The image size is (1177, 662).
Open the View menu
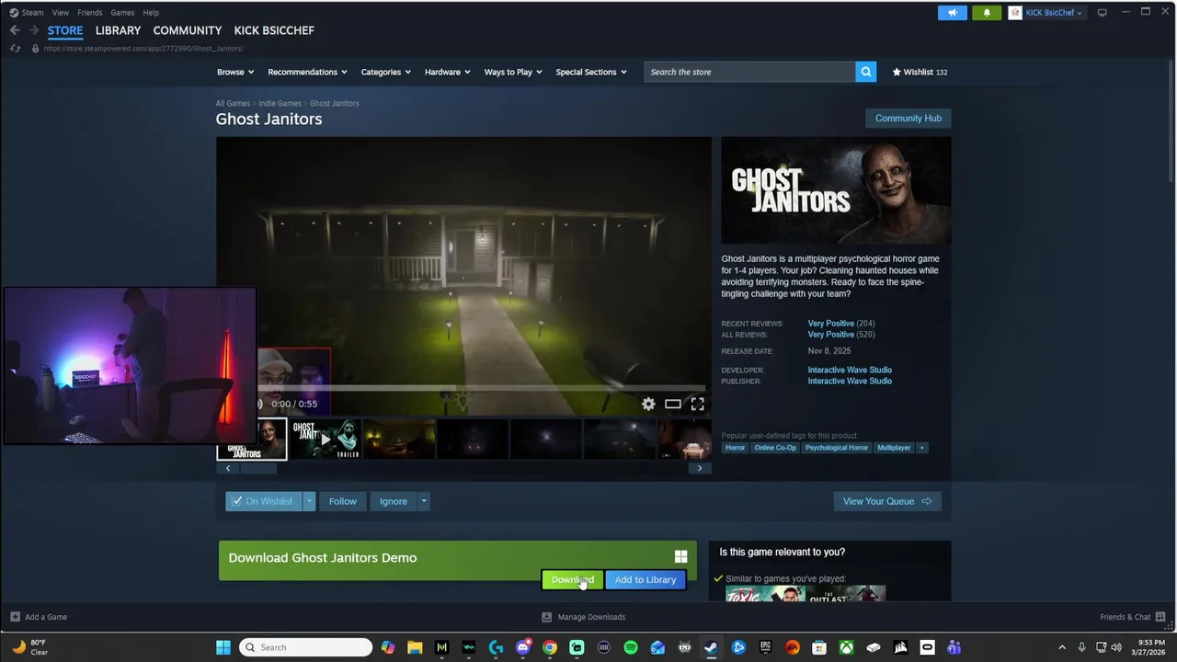pyautogui.click(x=61, y=13)
